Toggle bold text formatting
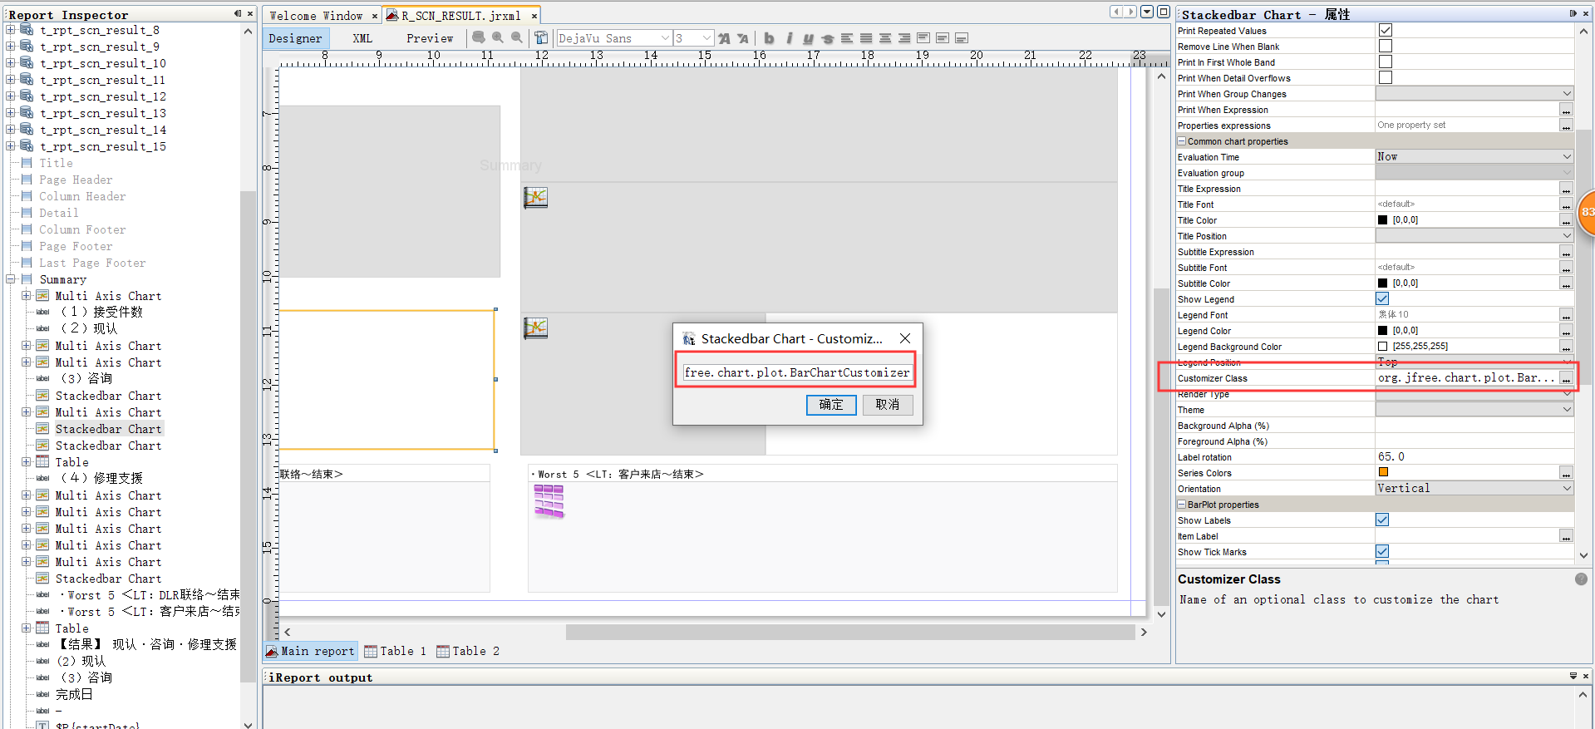This screenshot has height=729, width=1595. 769,38
